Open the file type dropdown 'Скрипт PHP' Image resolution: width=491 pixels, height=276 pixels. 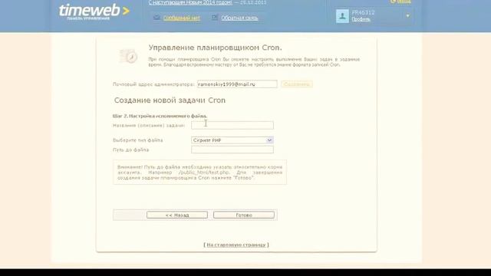[x=232, y=140]
